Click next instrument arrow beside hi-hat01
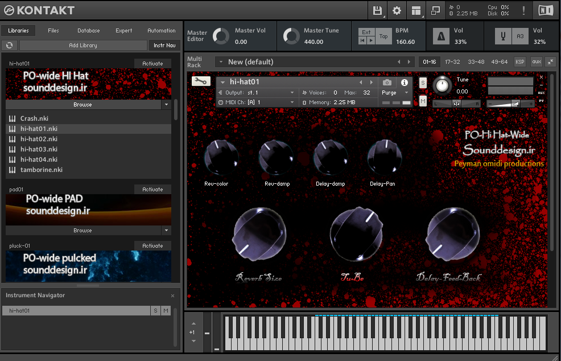Image resolution: width=561 pixels, height=361 pixels. click(372, 83)
